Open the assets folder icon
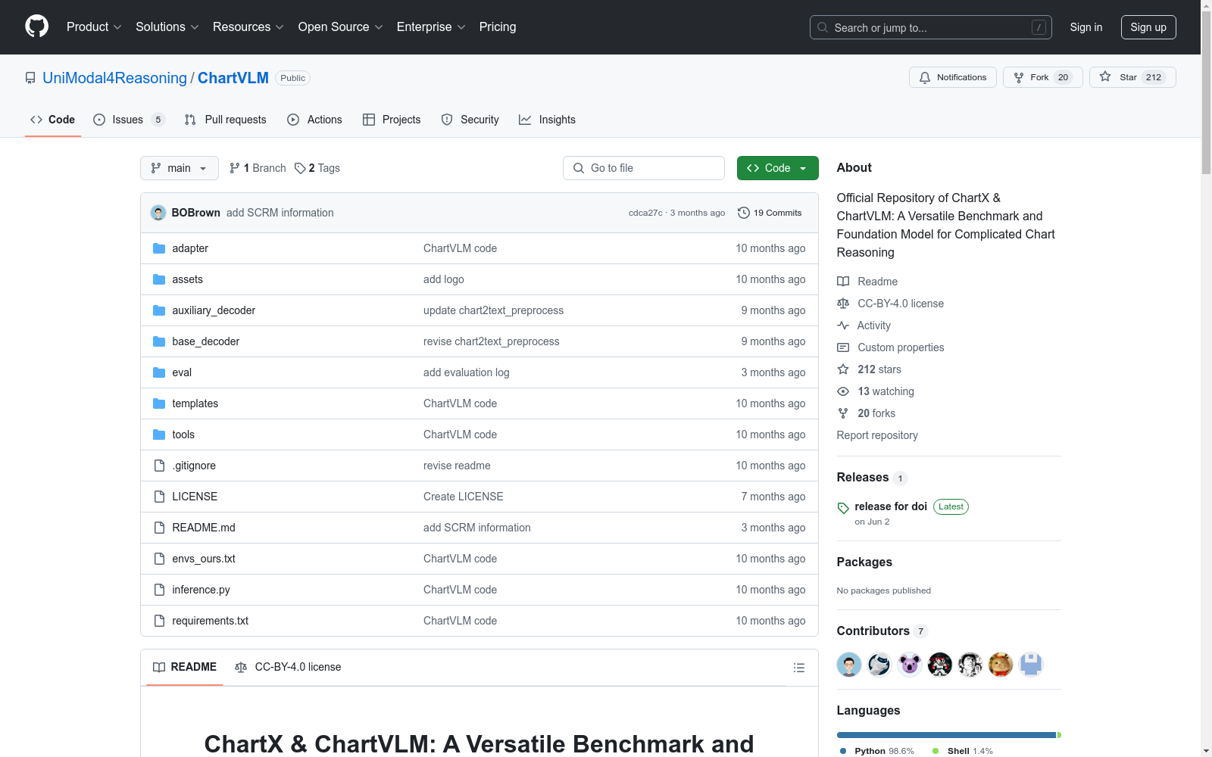Viewport: 1212px width, 757px height. [159, 279]
